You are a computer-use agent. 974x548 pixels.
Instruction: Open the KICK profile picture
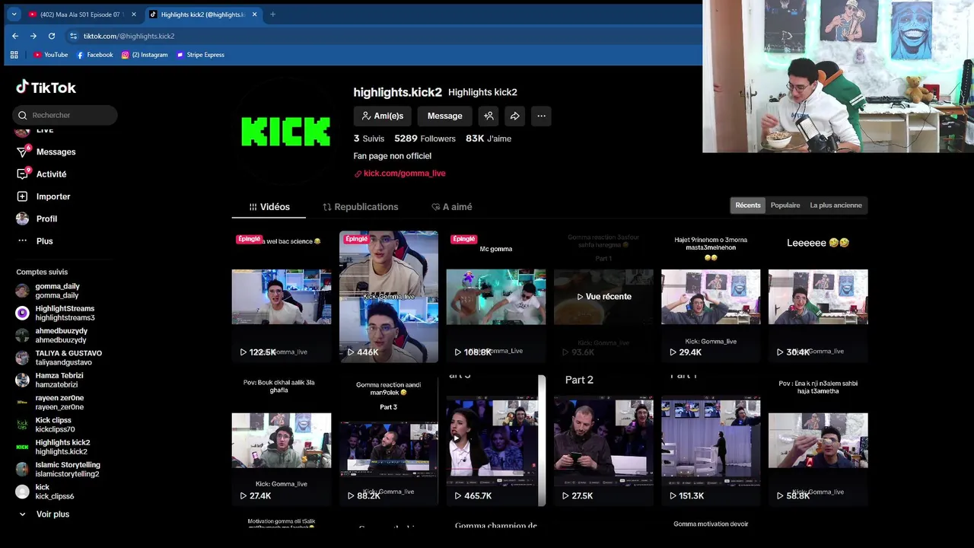point(285,132)
